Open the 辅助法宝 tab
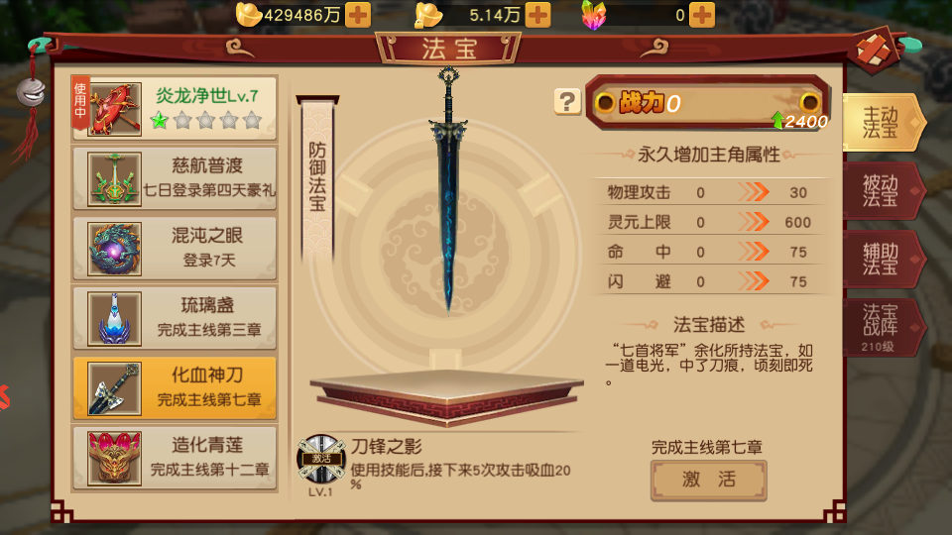Image resolution: width=952 pixels, height=535 pixels. pyautogui.click(x=883, y=259)
